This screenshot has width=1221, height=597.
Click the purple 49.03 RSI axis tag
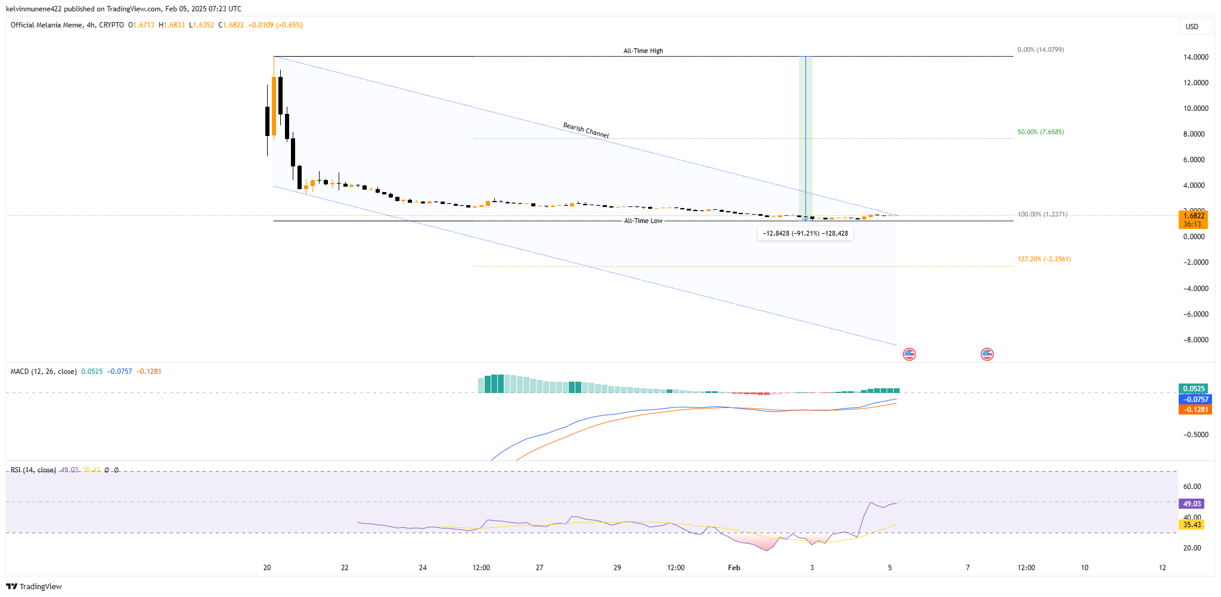(1191, 504)
